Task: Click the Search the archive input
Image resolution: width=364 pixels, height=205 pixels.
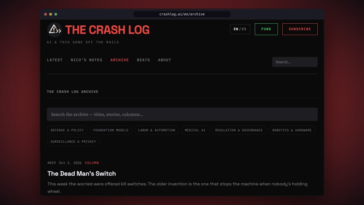Action: coord(182,114)
